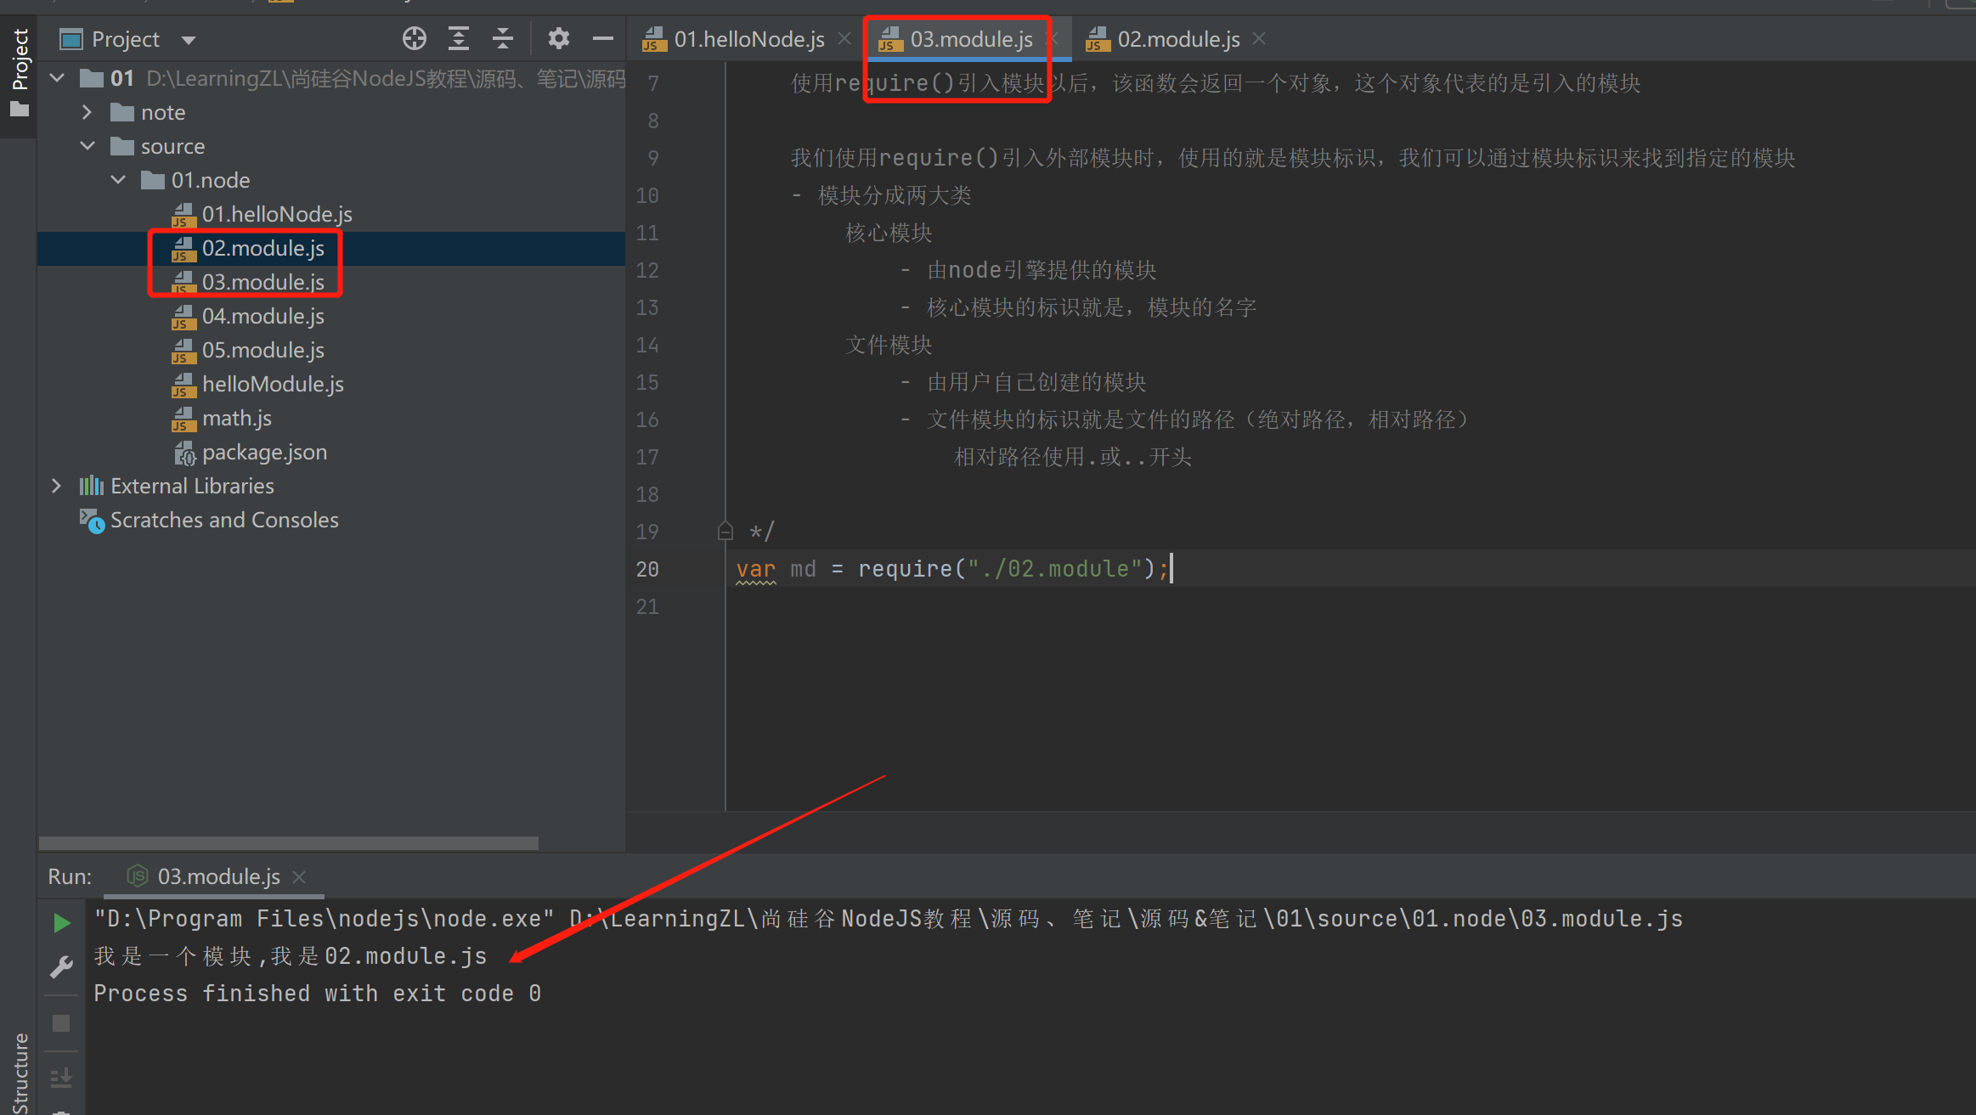Expand the note folder

pos(87,112)
